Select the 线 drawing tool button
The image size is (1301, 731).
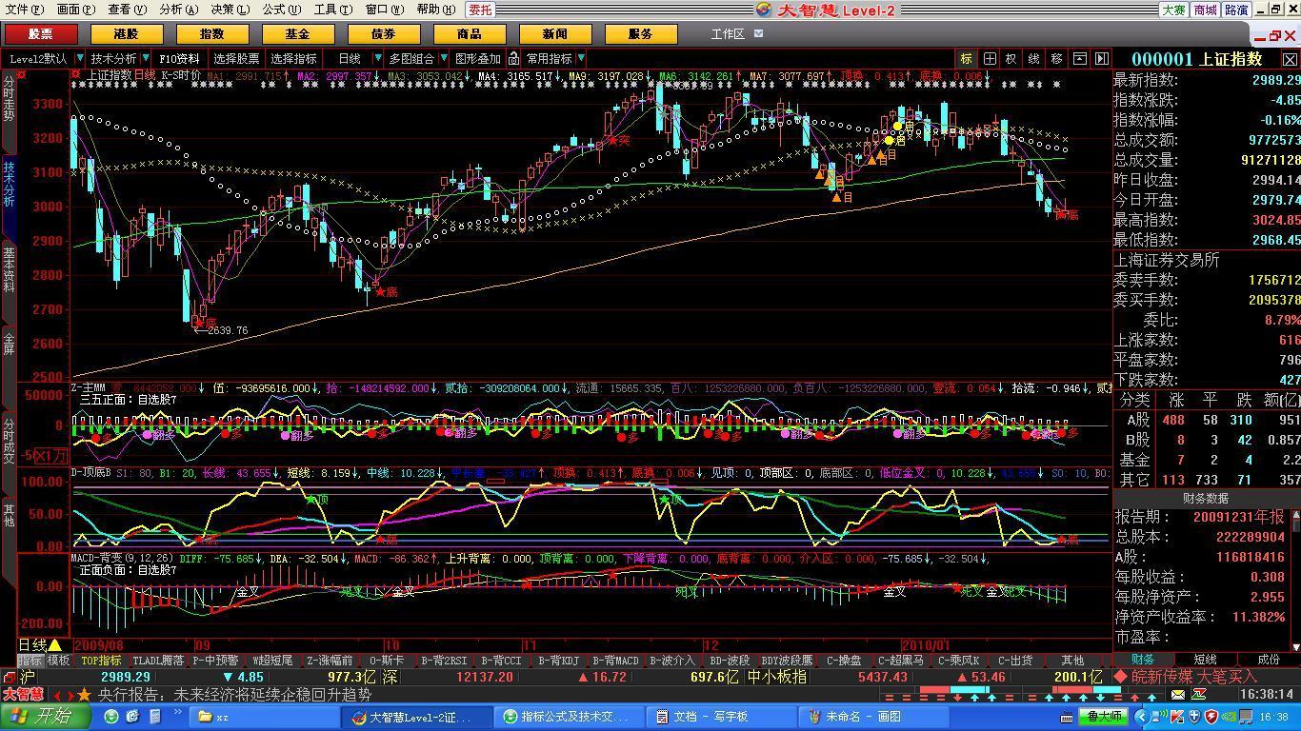[x=1033, y=58]
